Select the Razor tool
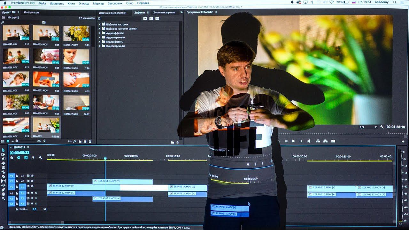The width and height of the screenshot is (409, 230). [x=4, y=176]
